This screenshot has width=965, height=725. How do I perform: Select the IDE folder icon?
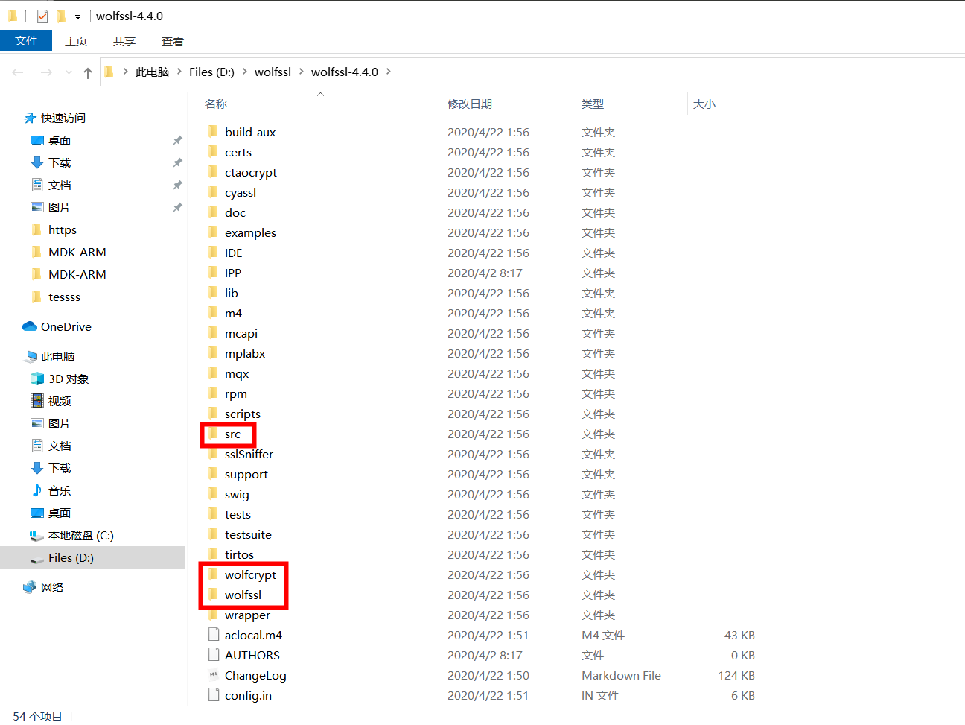click(213, 253)
